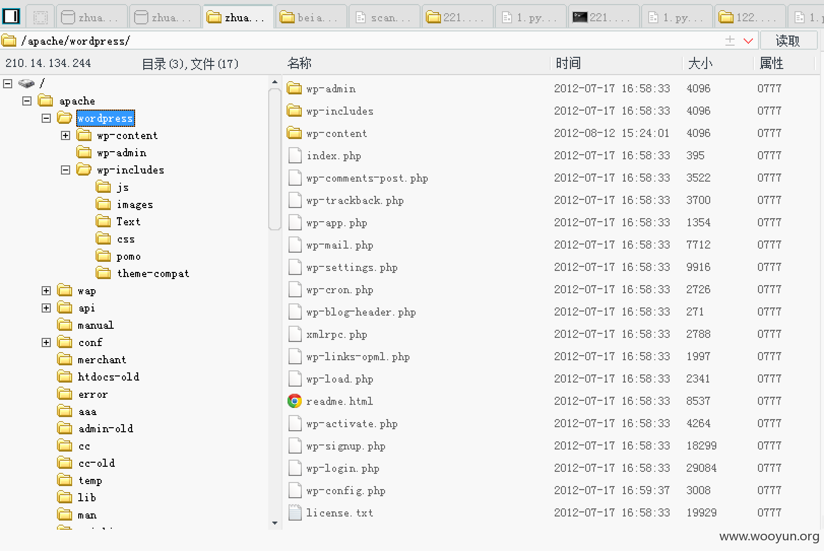Select the manual folder in tree

[x=96, y=325]
